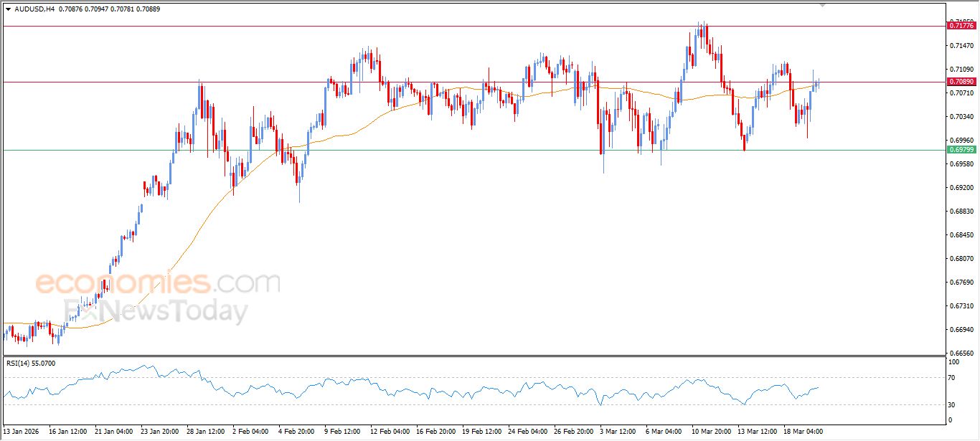Click the 0.68070 price scale value
This screenshot has width=980, height=441.
pos(961,259)
